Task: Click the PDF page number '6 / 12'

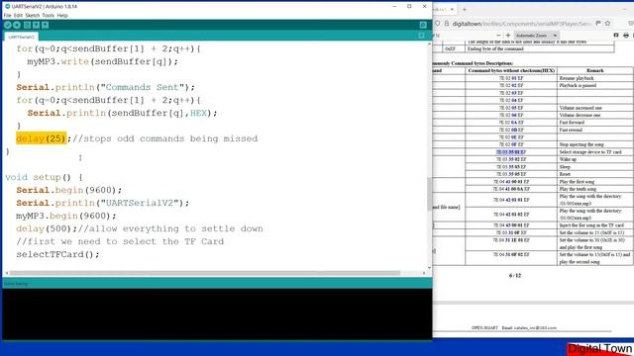Action: click(515, 275)
